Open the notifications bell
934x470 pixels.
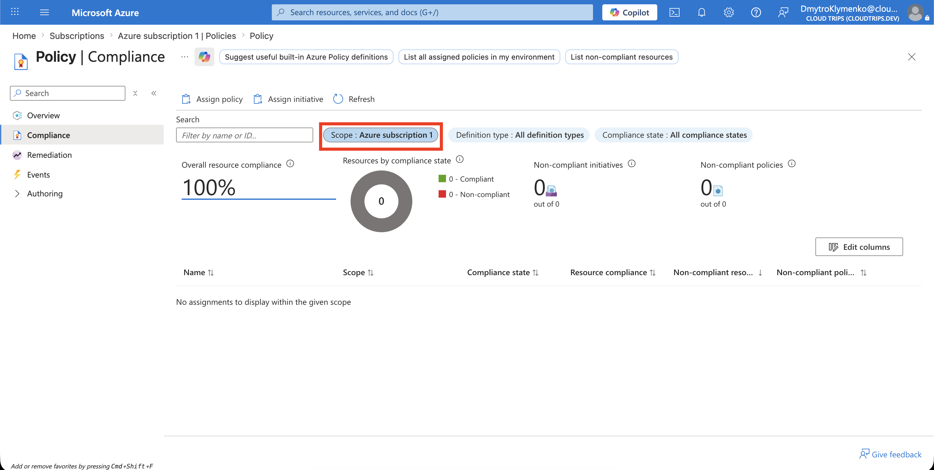coord(702,12)
